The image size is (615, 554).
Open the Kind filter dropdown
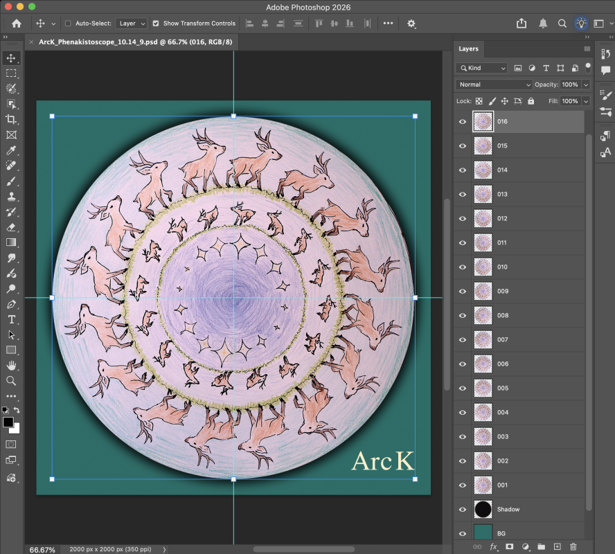(x=481, y=69)
